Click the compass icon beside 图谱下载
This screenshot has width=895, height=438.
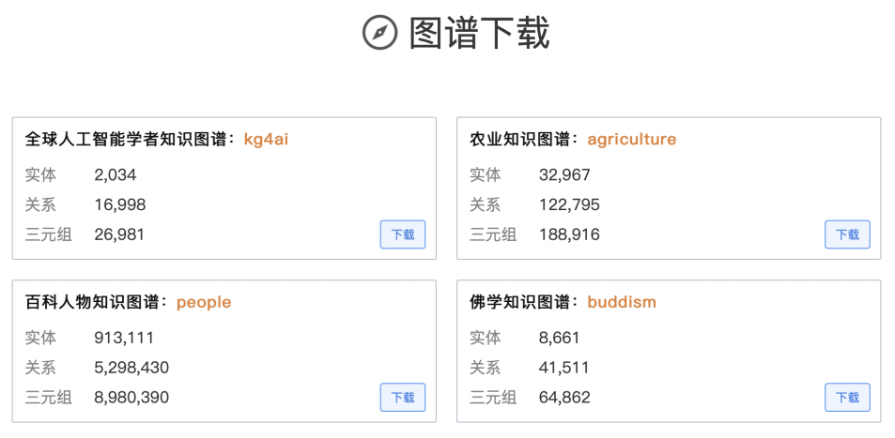point(379,33)
